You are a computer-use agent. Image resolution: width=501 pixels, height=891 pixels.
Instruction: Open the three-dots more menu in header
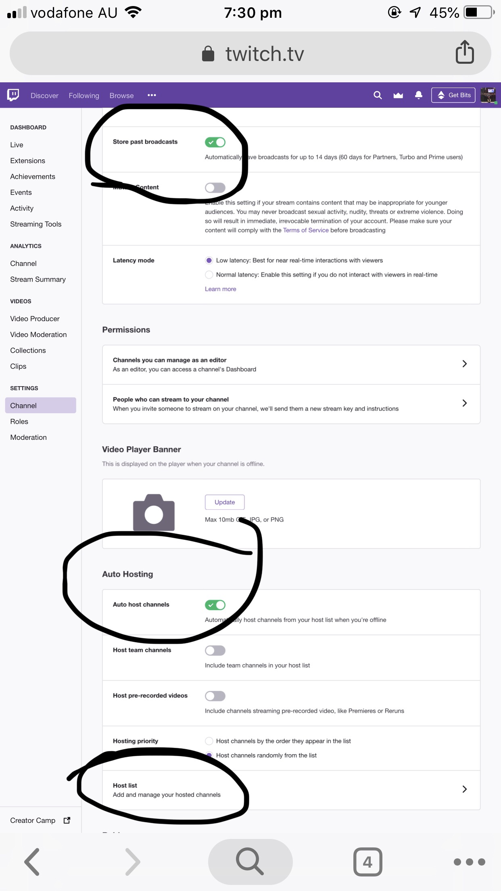[x=152, y=95]
